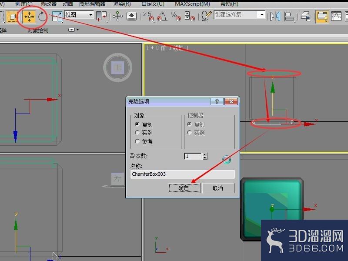This screenshot has width=348, height=261.
Task: Confirm clone with 确定 button
Action: coord(184,188)
